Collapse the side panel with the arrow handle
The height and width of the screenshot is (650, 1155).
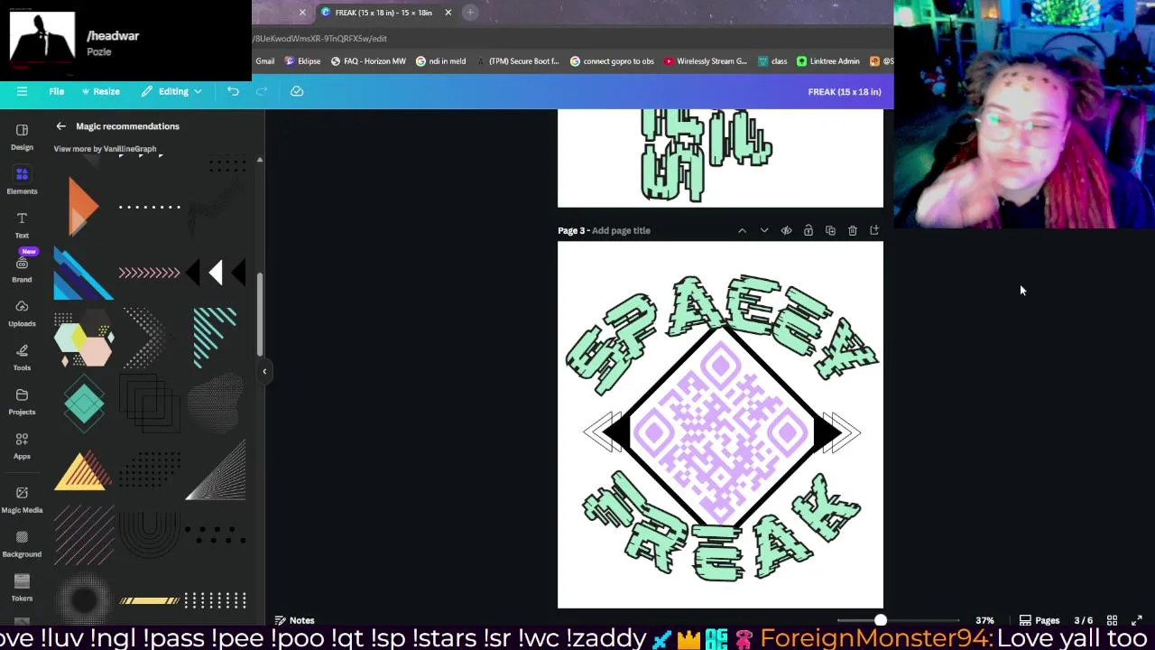(x=264, y=371)
